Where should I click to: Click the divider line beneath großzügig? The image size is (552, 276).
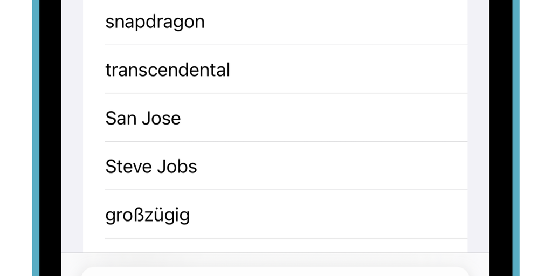pos(286,238)
